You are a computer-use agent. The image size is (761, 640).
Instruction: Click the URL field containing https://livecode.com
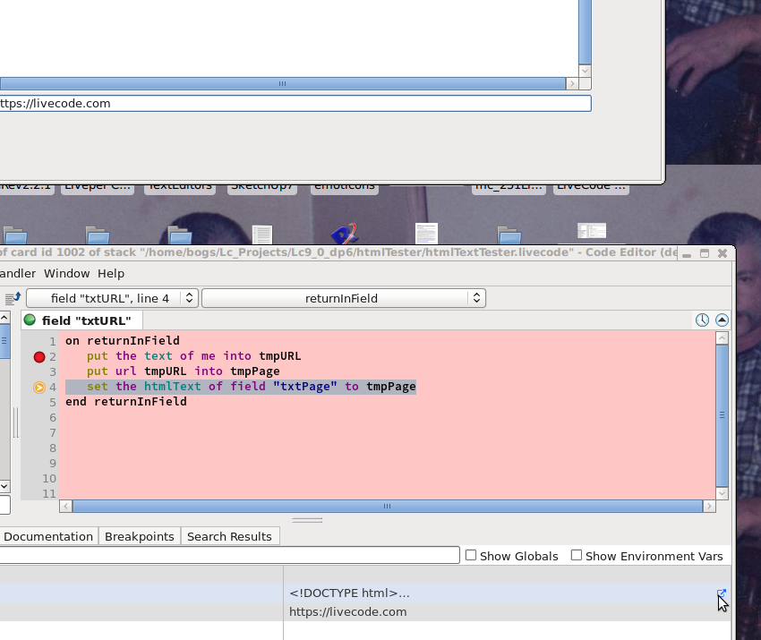294,104
